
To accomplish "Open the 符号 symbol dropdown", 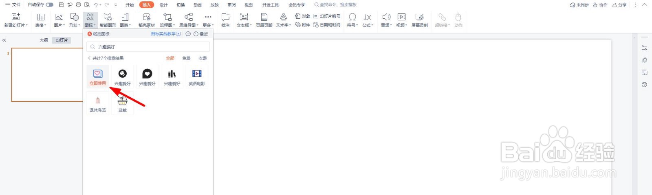I will pyautogui.click(x=352, y=20).
